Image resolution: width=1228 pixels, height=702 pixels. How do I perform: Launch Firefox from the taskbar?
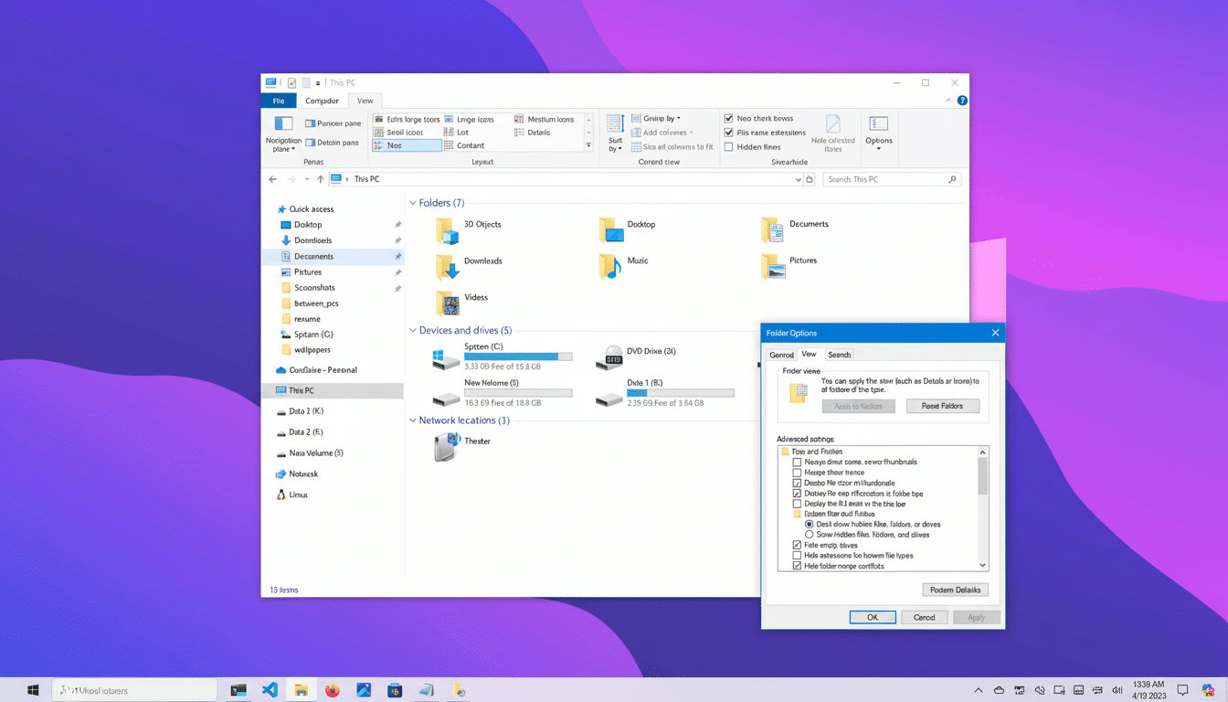(x=333, y=690)
